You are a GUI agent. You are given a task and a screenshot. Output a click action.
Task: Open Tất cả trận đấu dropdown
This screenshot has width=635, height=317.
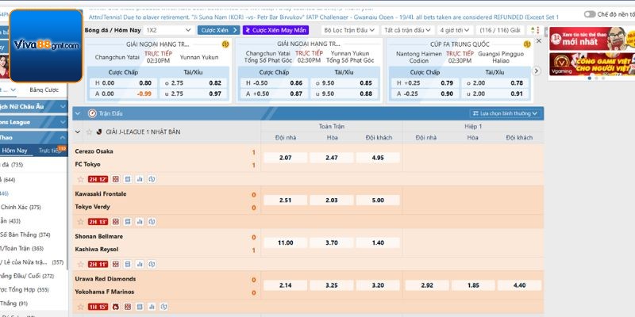(407, 30)
